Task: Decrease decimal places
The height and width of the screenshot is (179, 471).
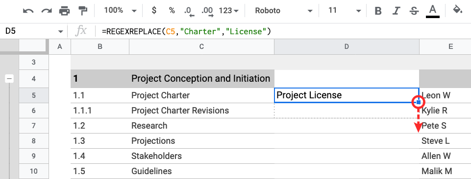Action: 189,11
